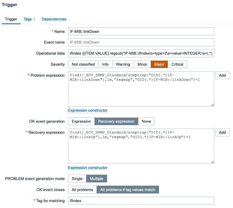This screenshot has width=233, height=208.
Task: Set OK event generation to Expression
Action: click(81, 121)
